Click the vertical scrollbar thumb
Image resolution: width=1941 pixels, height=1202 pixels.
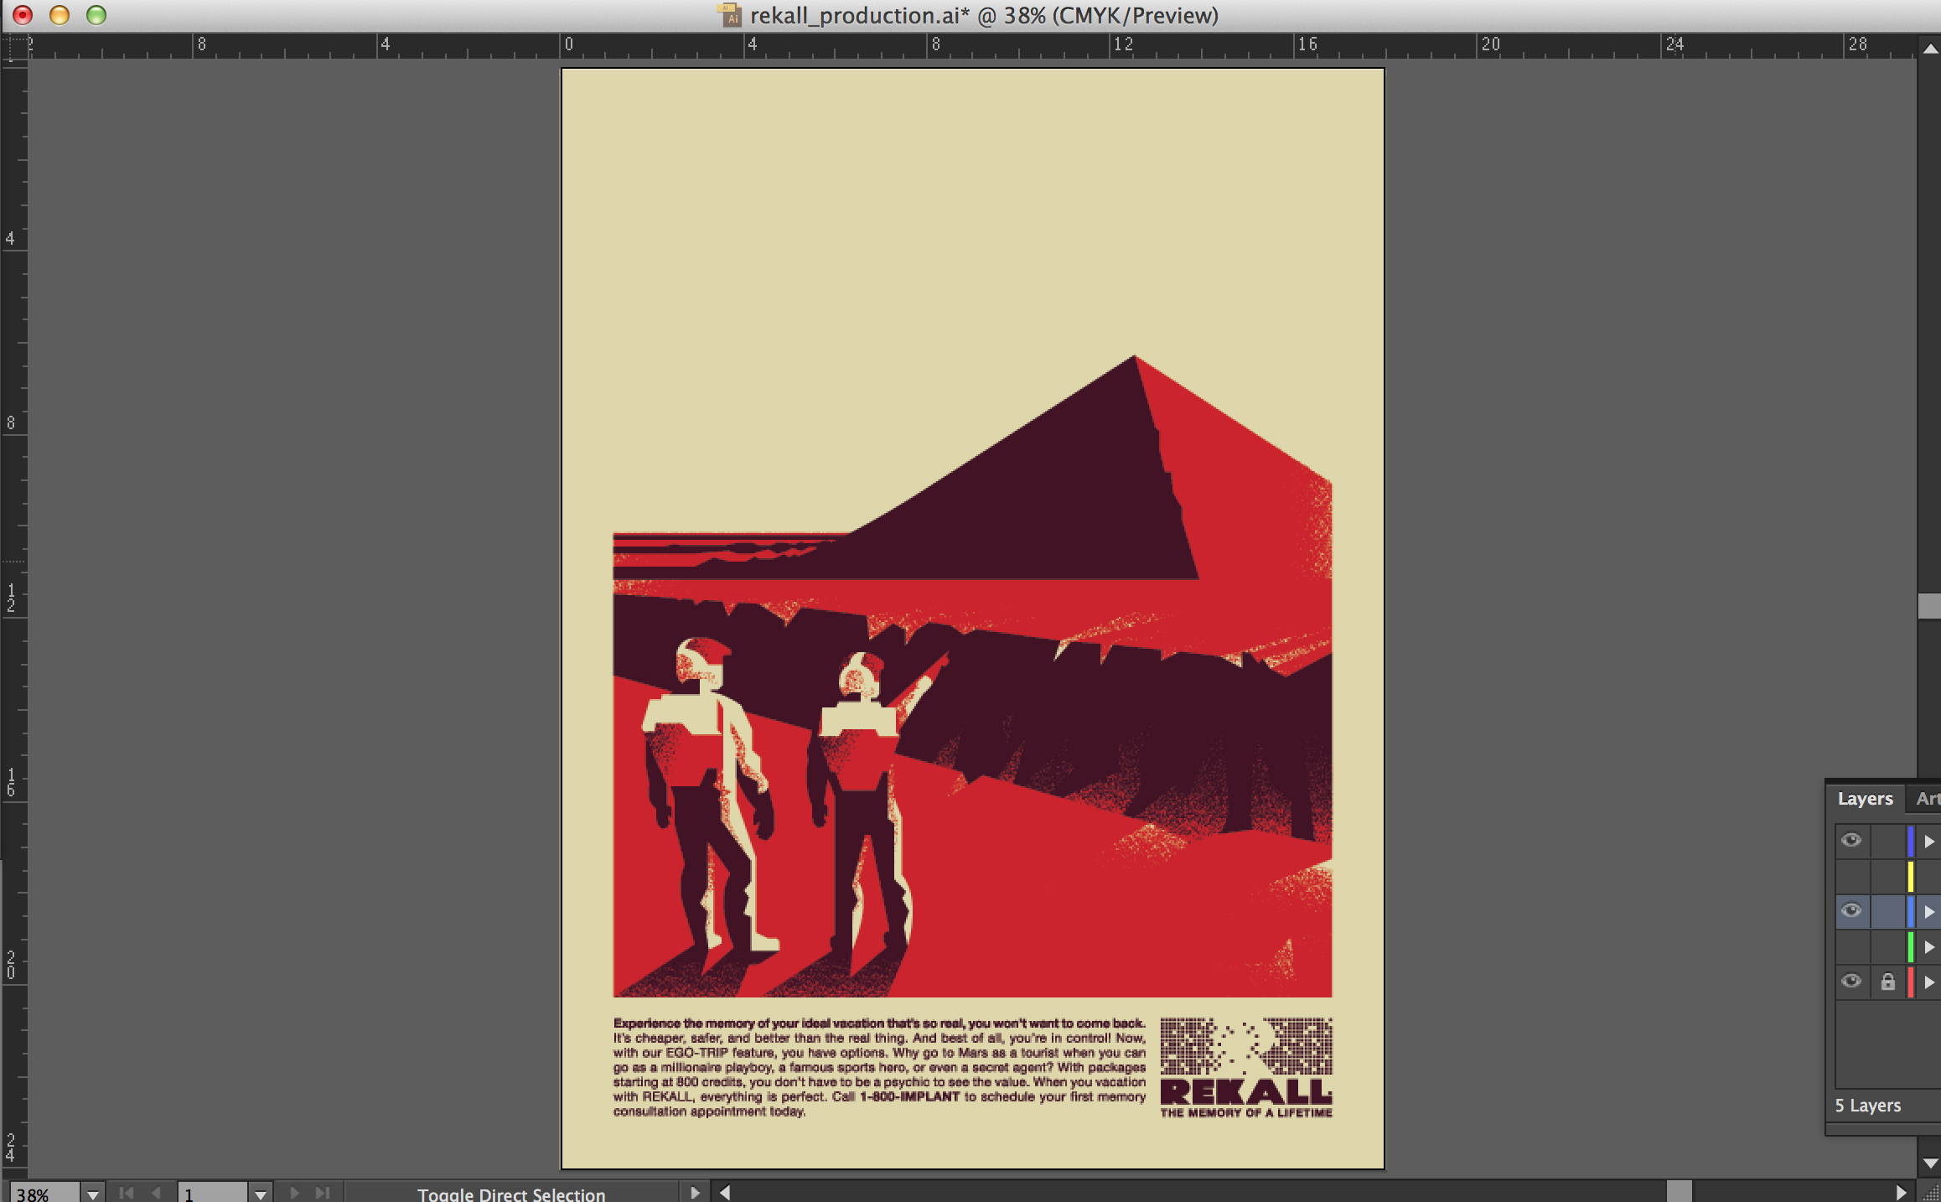pyautogui.click(x=1930, y=605)
